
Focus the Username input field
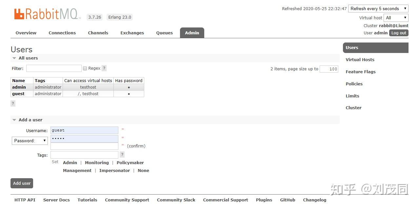pyautogui.click(x=84, y=130)
